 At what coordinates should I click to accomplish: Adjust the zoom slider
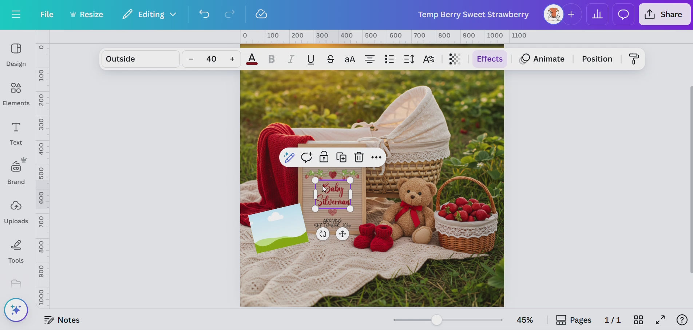[x=437, y=320]
